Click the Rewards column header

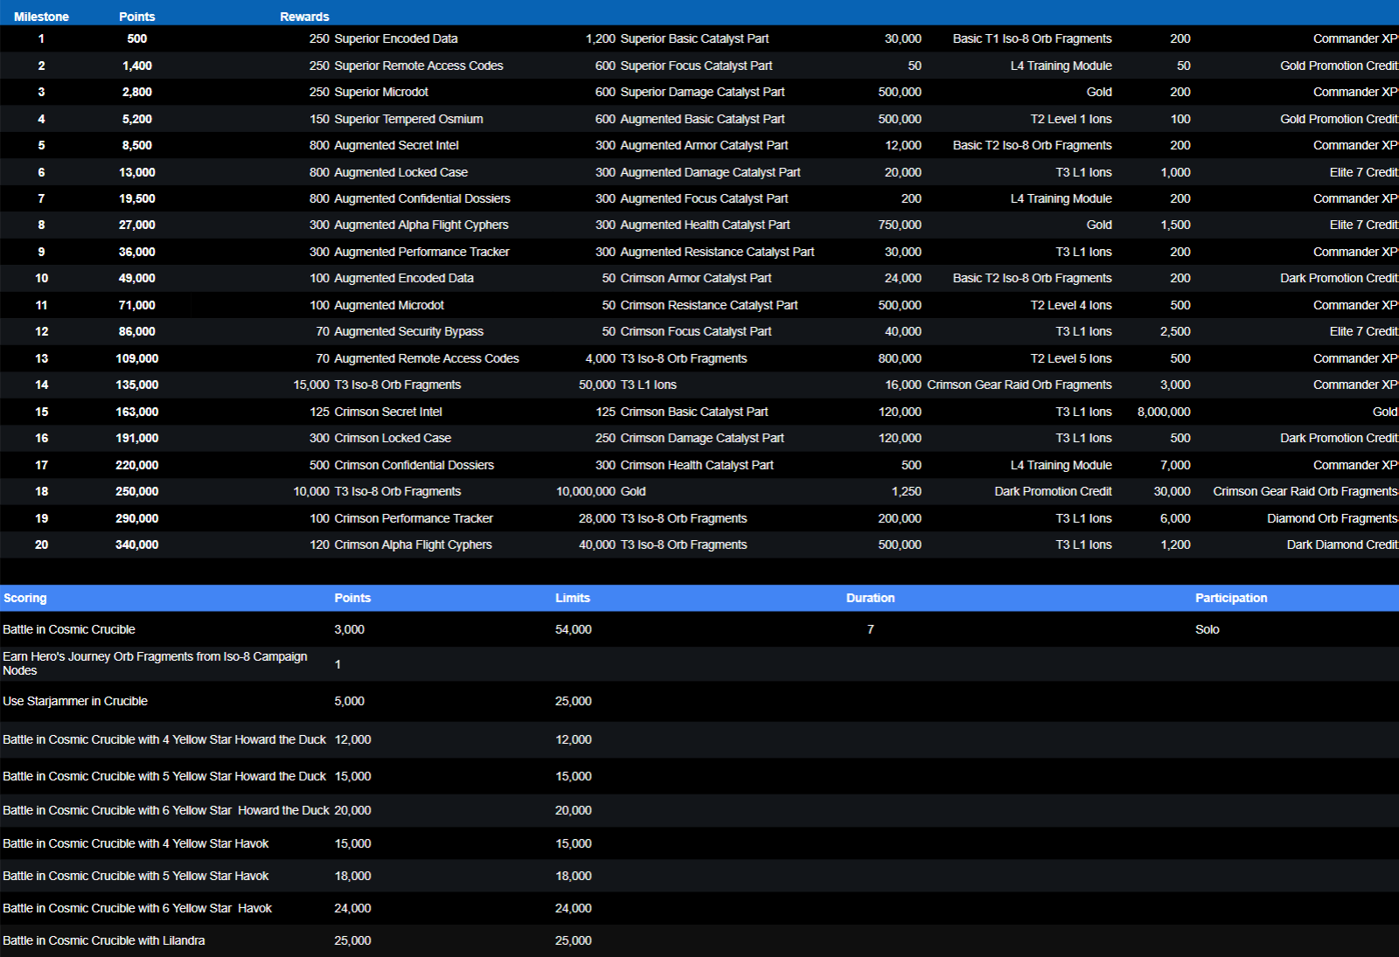coord(304,17)
